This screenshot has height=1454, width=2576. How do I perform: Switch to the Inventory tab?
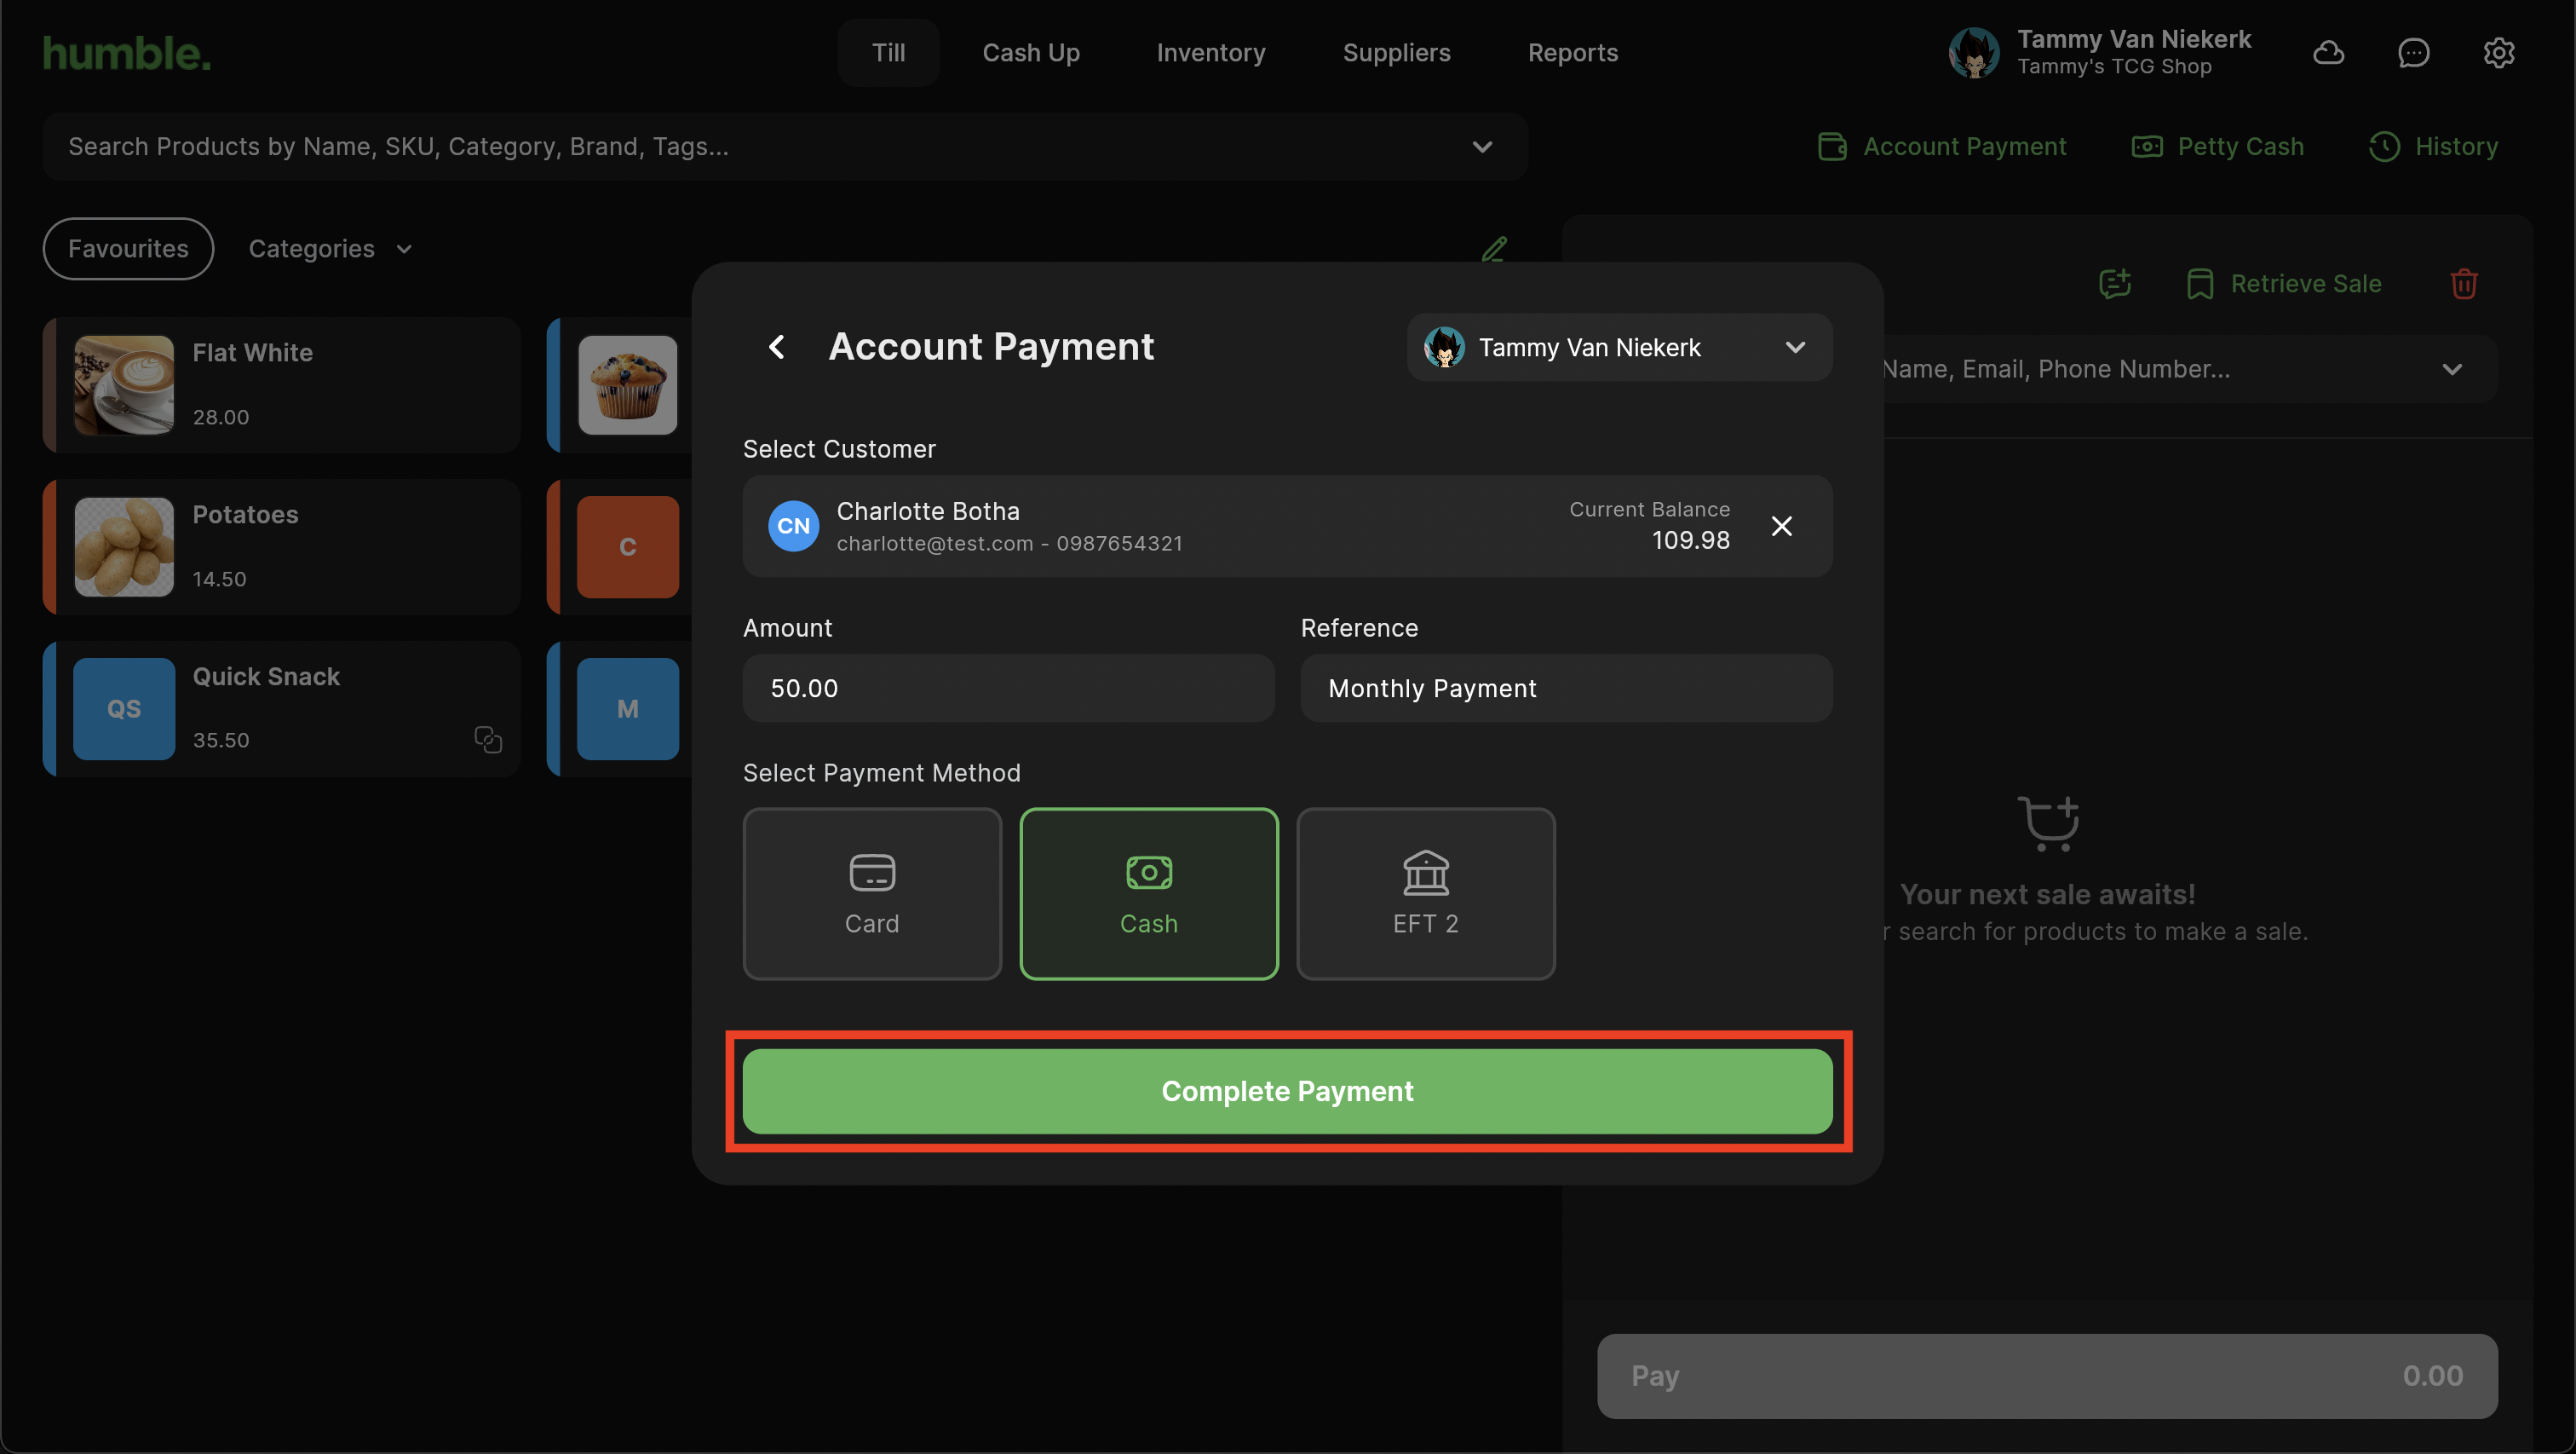pyautogui.click(x=1210, y=52)
